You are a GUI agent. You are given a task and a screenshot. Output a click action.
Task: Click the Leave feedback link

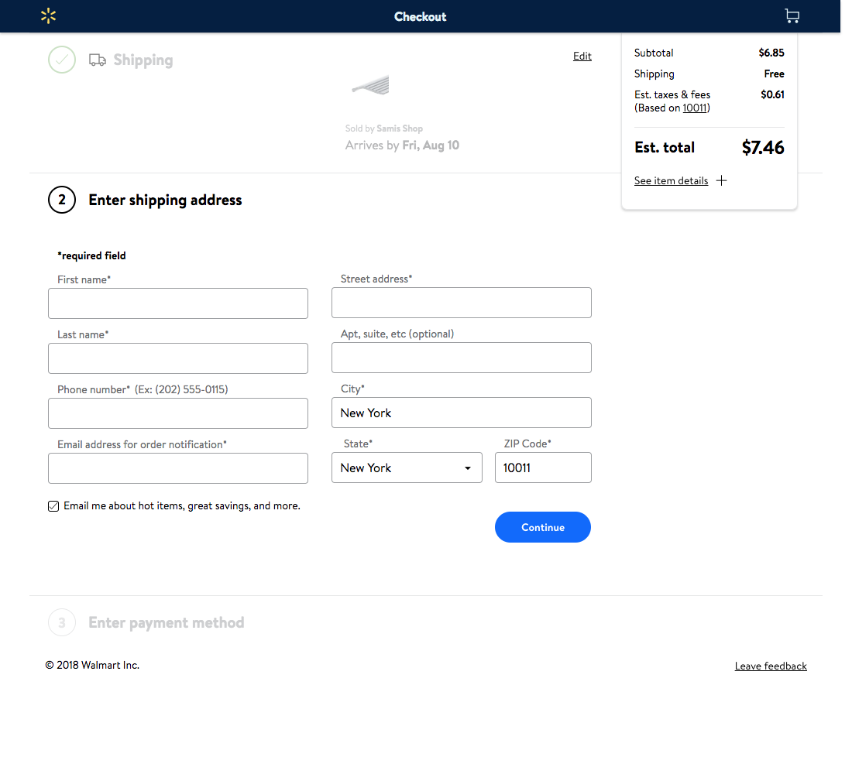771,666
